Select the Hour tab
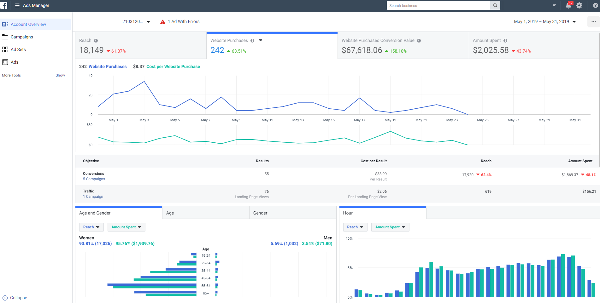This screenshot has height=303, width=600. (x=383, y=213)
